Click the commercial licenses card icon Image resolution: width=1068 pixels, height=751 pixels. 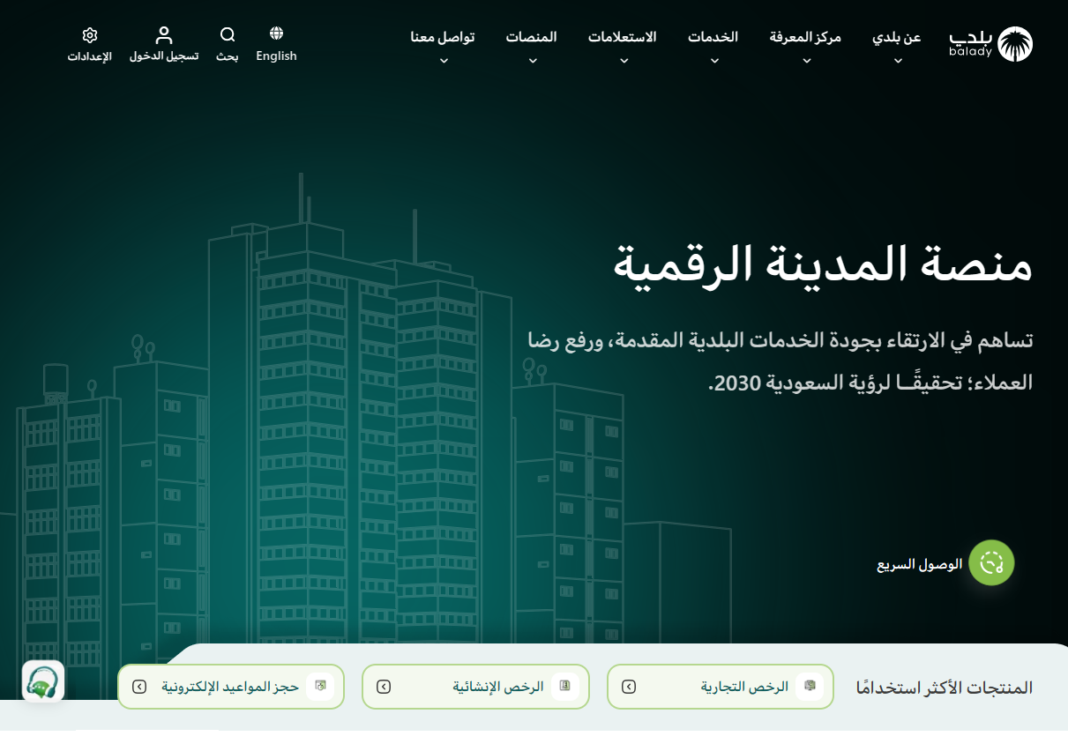[x=809, y=687]
